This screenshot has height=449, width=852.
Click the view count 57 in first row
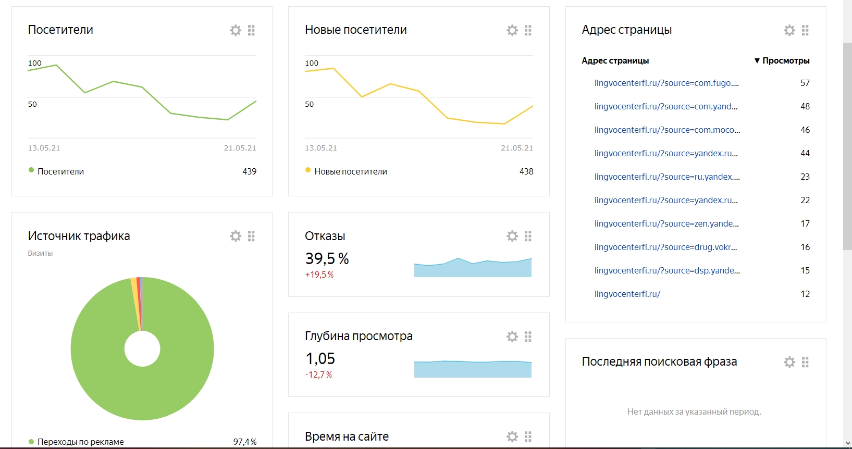805,83
